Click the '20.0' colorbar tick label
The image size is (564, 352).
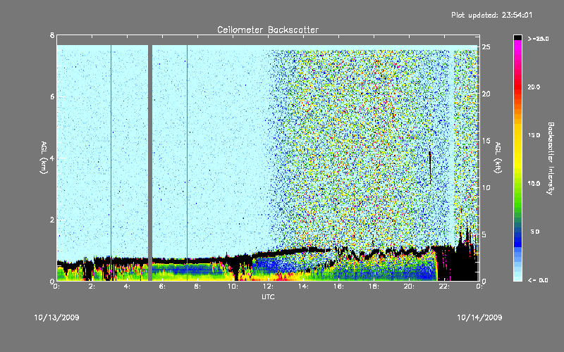tap(534, 87)
